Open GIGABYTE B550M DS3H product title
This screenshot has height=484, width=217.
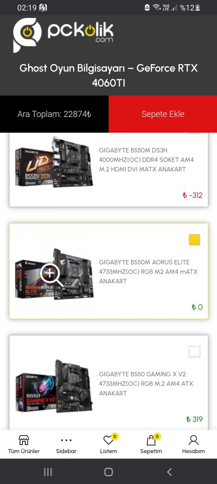point(146,160)
